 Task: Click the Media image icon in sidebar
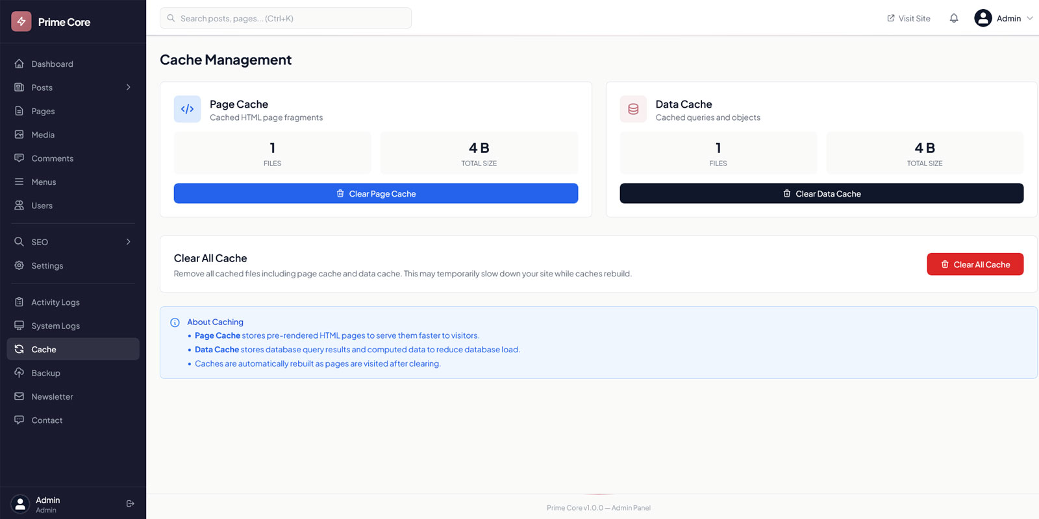19,135
